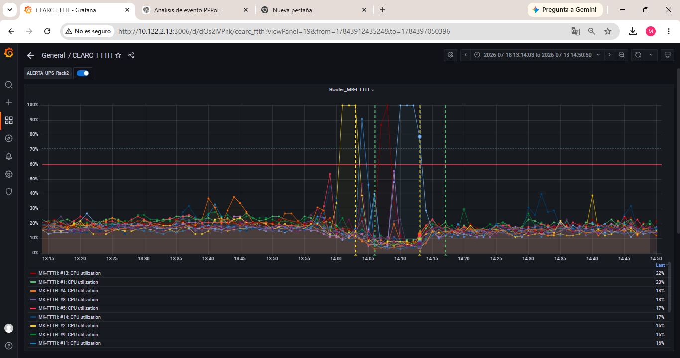Click the MK-FTTH #1 green legend swatch
680x358 pixels.
pyautogui.click(x=33, y=282)
